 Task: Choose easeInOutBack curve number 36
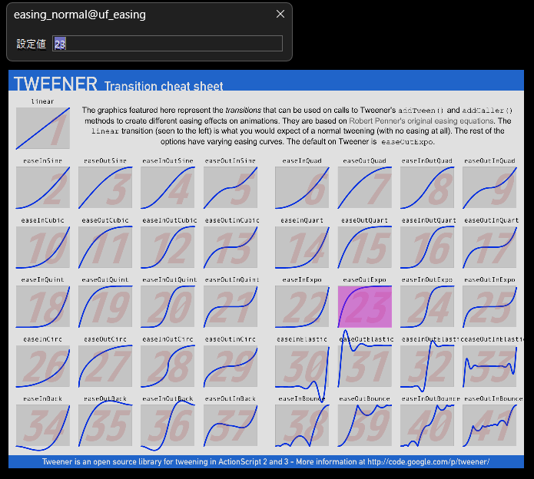167,425
